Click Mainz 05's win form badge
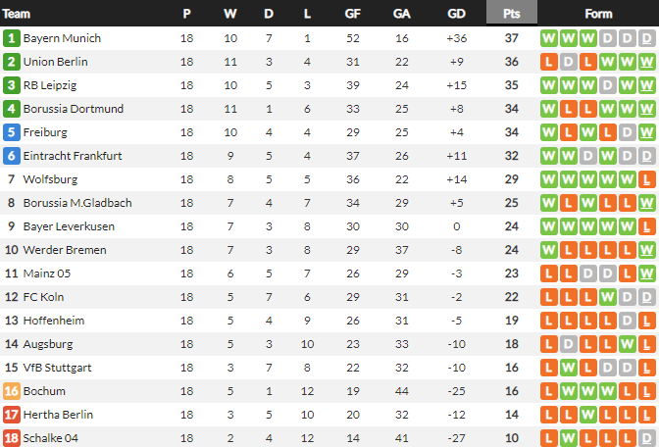 pos(645,273)
